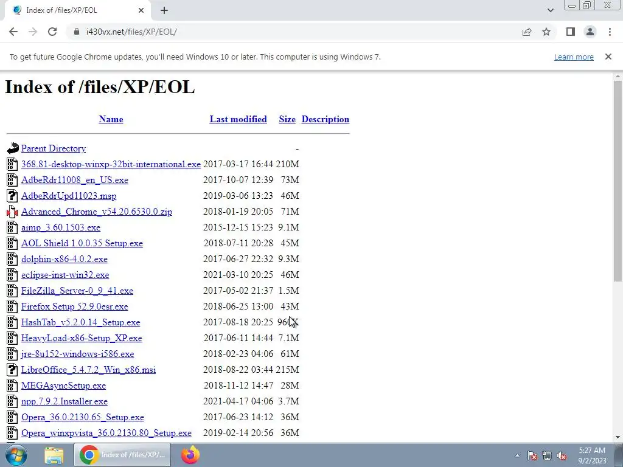Download Advanced_Chrome_v54.20.6530.0.zip

pos(97,212)
